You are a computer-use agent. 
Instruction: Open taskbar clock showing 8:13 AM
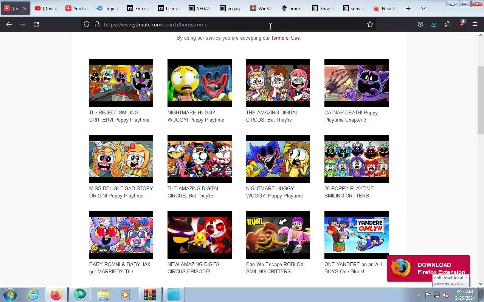(465, 295)
